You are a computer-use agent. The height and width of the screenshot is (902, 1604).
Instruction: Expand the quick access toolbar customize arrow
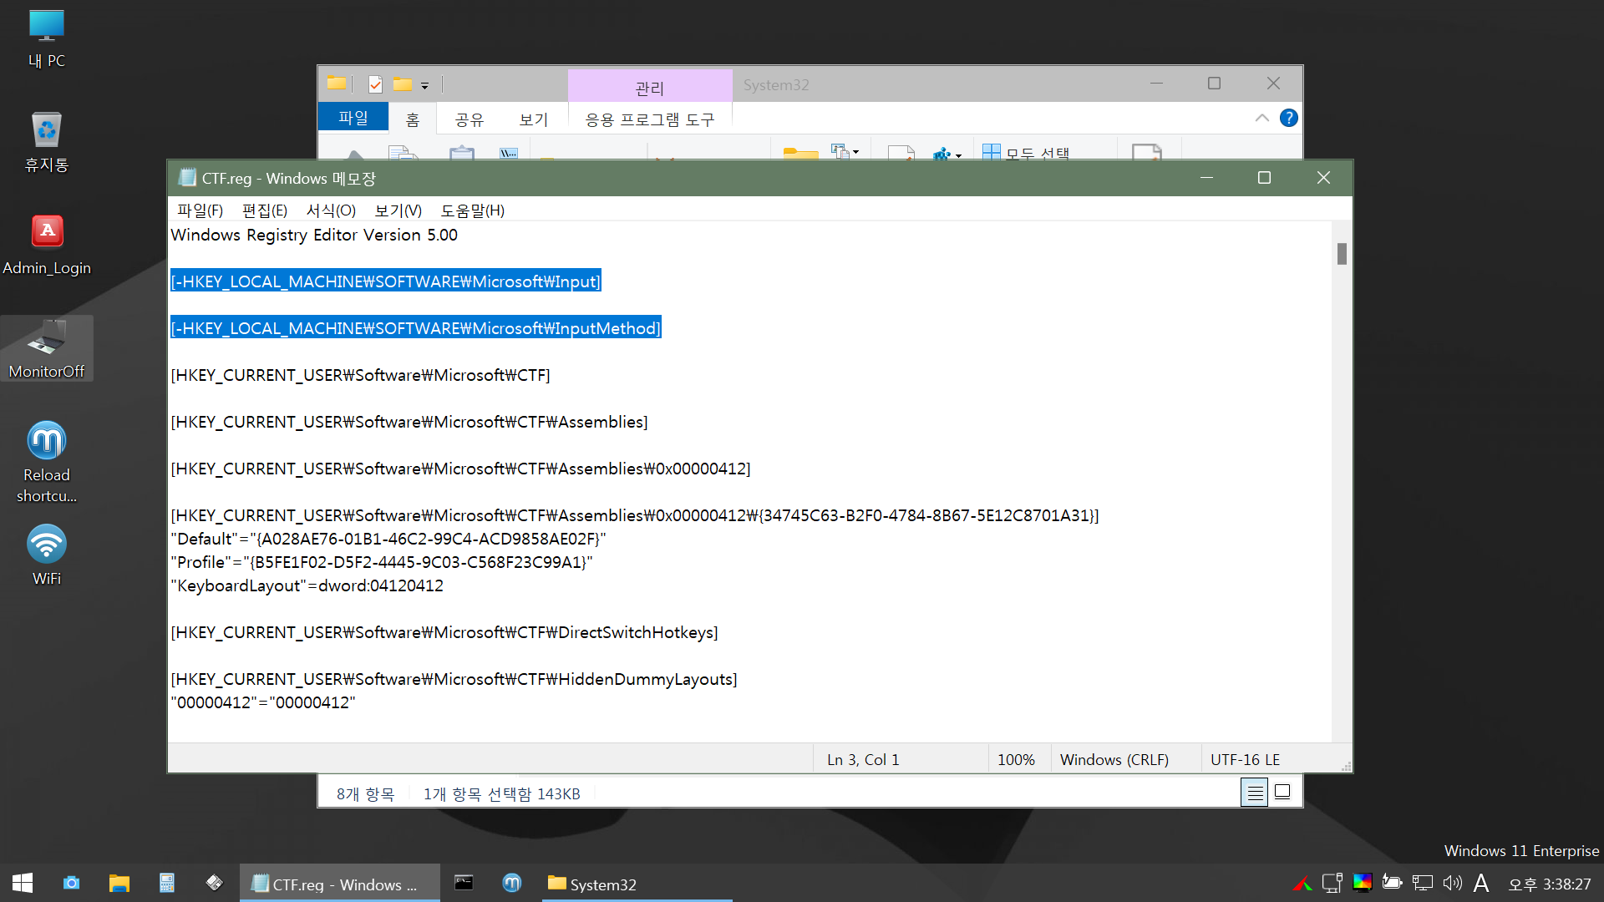pyautogui.click(x=424, y=85)
